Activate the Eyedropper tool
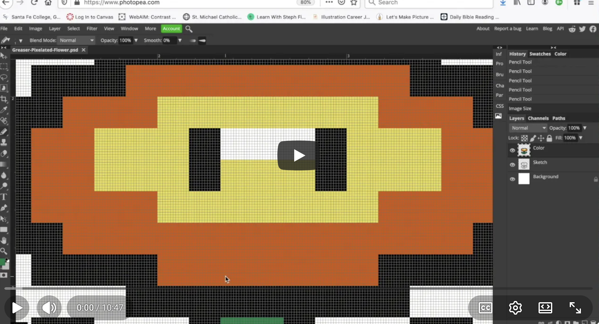Viewport: 599px width, 324px height. (x=4, y=110)
